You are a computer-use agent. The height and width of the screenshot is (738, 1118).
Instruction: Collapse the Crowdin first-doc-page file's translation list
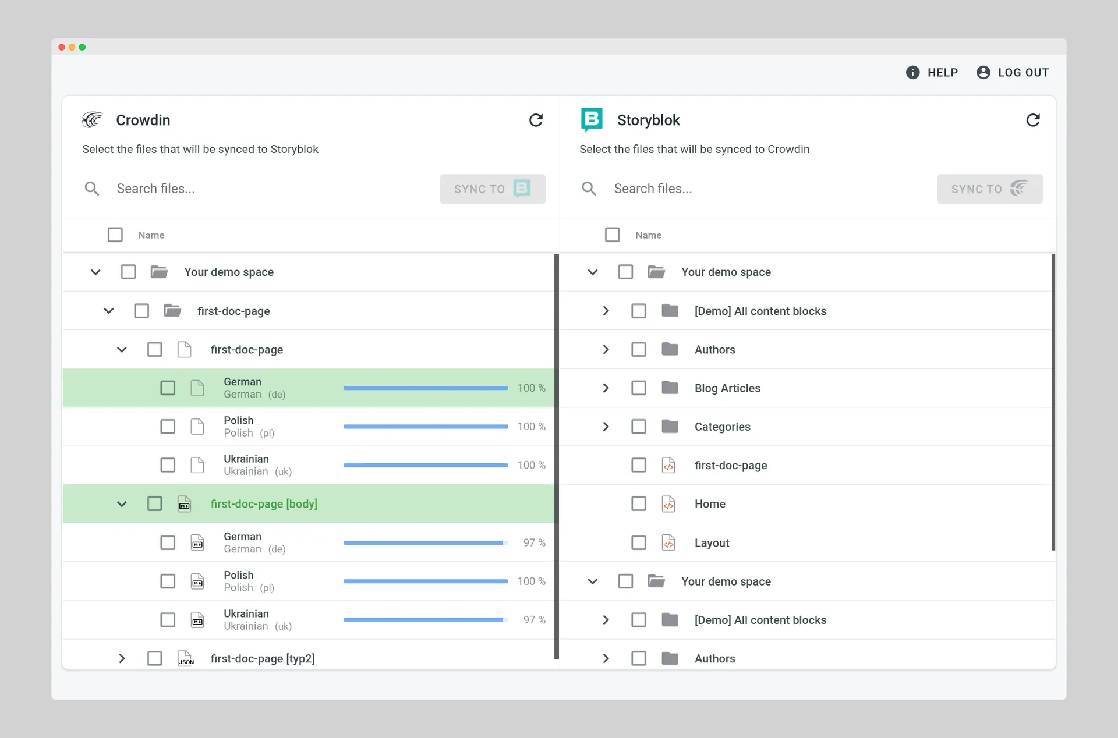coord(122,349)
